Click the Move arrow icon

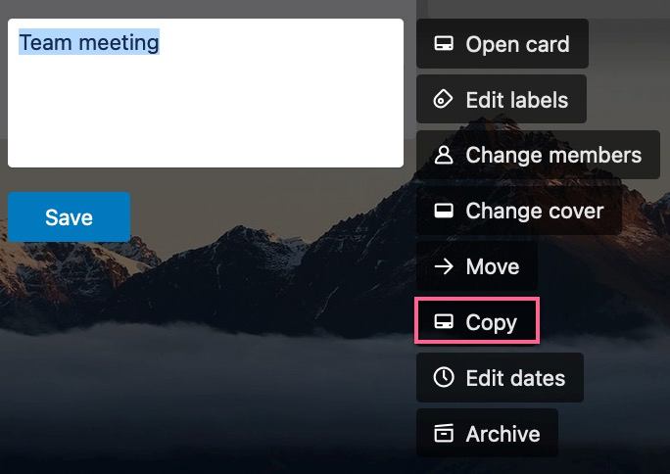coord(444,266)
